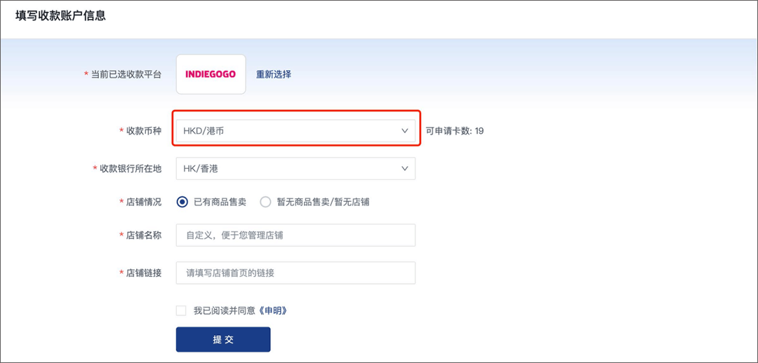Click the chevron arrow beside HKD/港币
Viewport: 758px width, 363px height.
405,131
